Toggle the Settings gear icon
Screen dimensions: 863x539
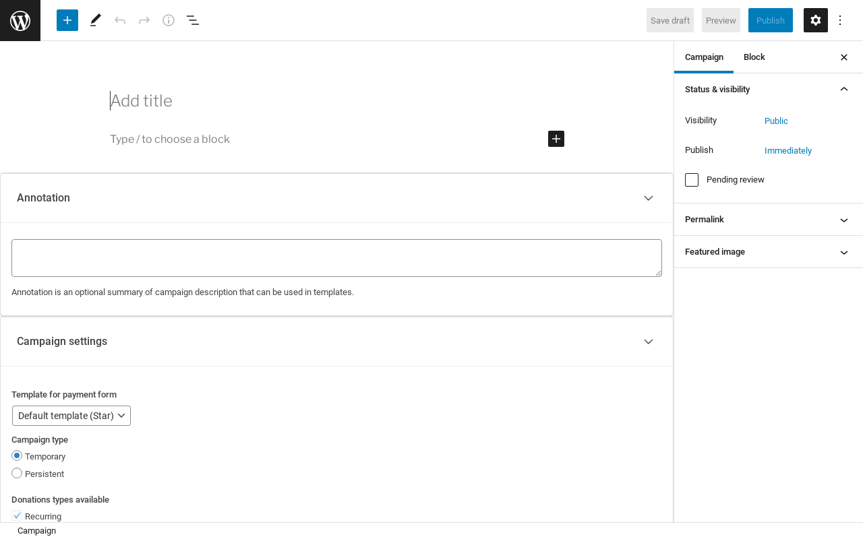tap(816, 20)
